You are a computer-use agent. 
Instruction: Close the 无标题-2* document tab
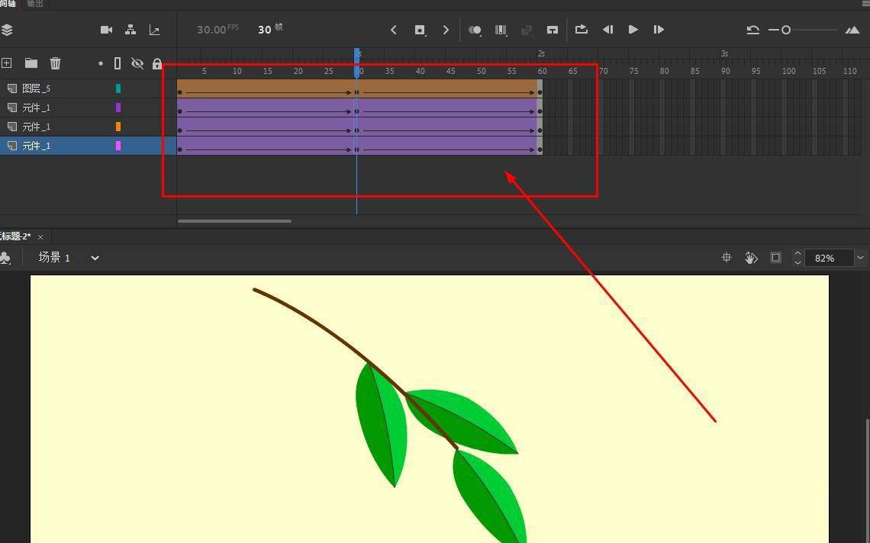point(40,237)
